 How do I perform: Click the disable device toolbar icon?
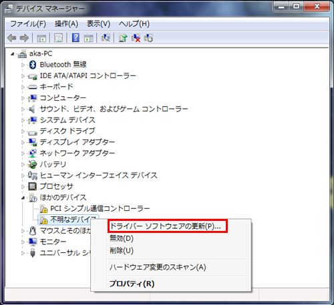coord(148,38)
